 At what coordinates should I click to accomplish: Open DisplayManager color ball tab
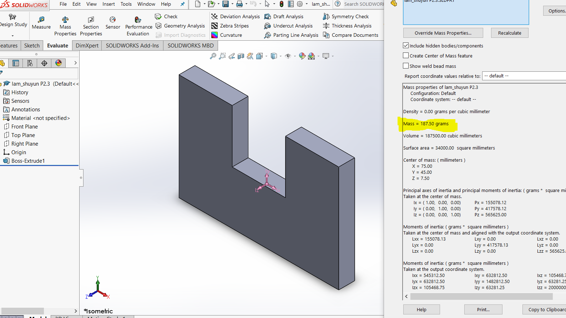59,63
